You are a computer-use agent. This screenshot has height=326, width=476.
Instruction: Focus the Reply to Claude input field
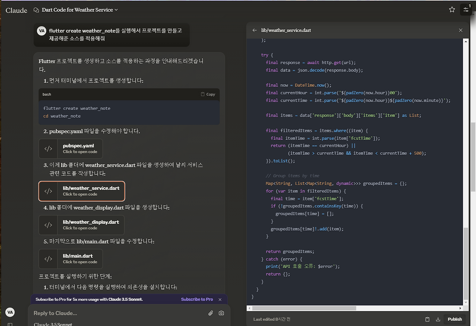point(118,313)
